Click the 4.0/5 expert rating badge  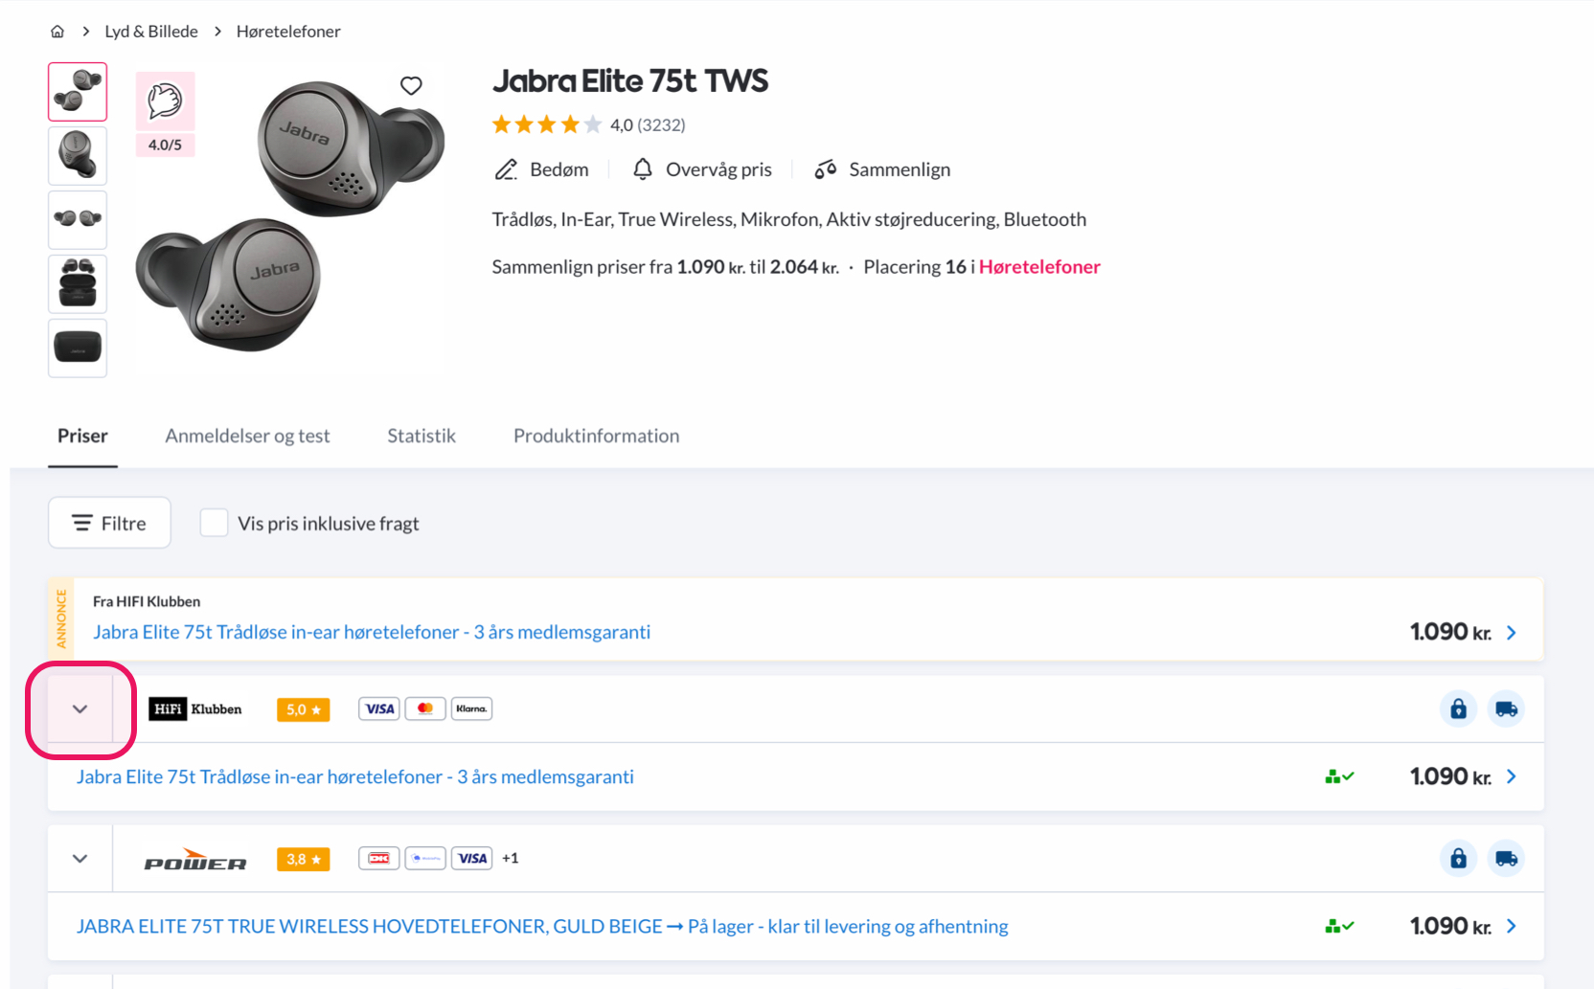click(165, 114)
